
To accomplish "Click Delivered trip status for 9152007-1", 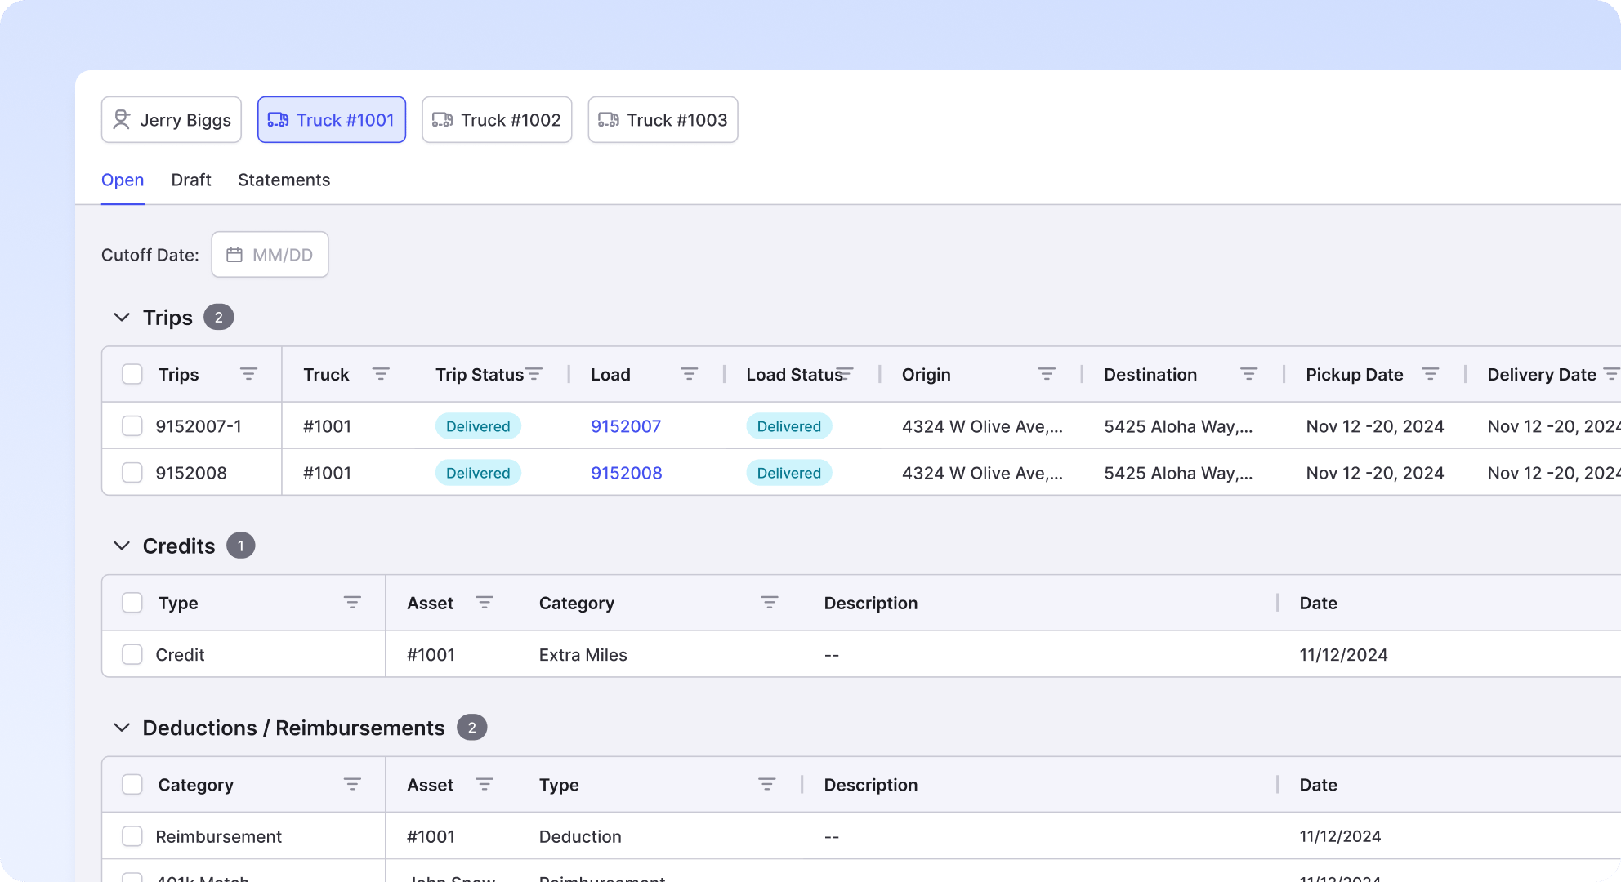I will (x=478, y=426).
